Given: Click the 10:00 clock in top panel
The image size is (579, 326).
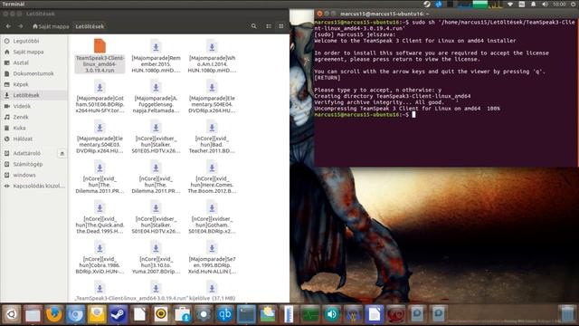Looking at the screenshot, I should coord(559,4).
